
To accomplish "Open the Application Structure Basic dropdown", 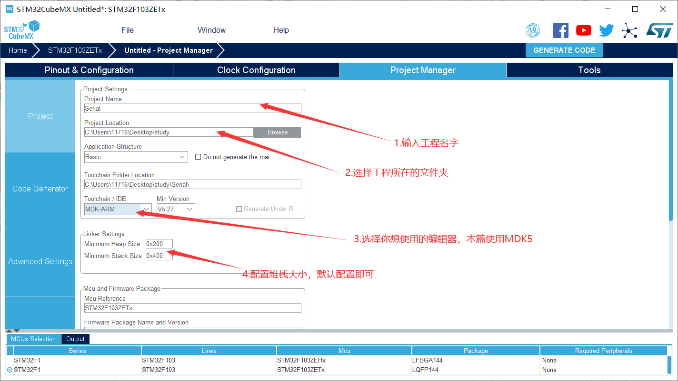I will point(136,157).
